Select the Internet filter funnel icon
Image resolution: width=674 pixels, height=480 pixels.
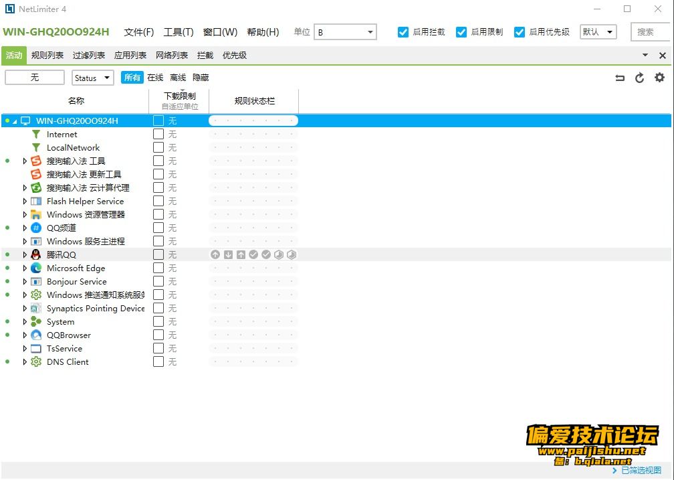(36, 135)
